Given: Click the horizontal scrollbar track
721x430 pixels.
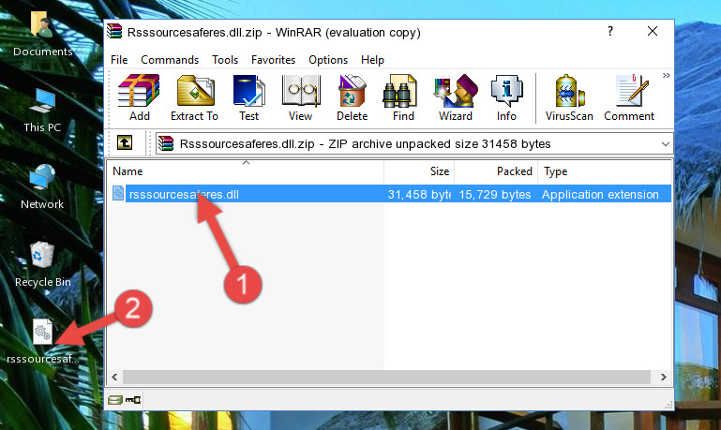Looking at the screenshot, I should point(386,378).
